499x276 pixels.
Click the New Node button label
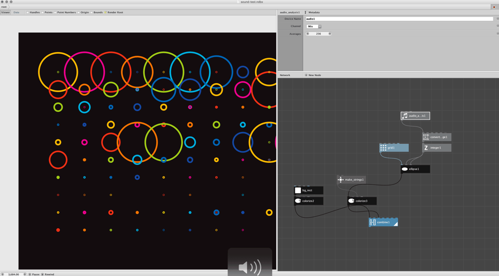point(315,75)
